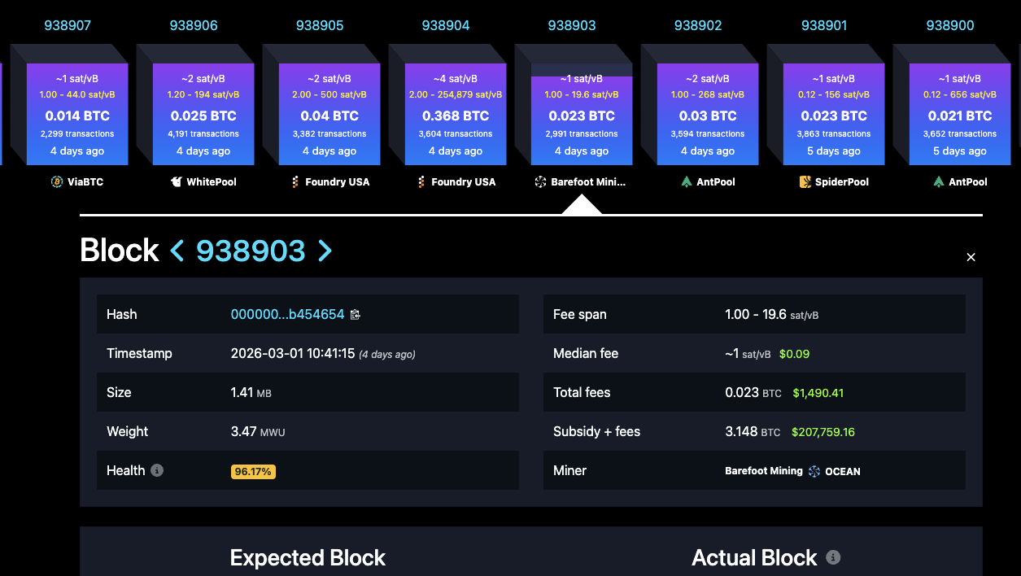The image size is (1021, 576).
Task: Click the ViaBTC pool logo
Action: coord(57,181)
